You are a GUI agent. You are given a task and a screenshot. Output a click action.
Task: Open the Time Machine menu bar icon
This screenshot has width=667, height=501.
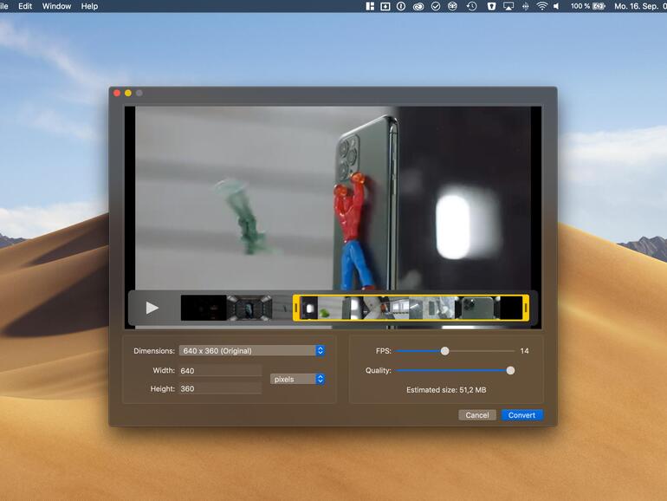pos(471,6)
